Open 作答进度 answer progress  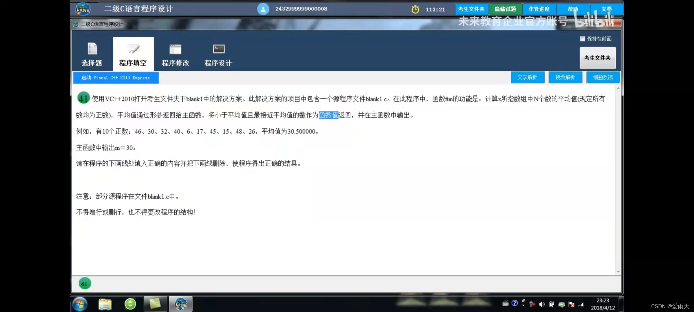pos(539,9)
